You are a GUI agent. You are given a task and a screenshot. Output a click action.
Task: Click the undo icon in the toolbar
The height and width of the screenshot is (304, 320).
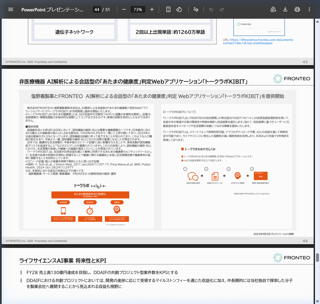coord(210,9)
